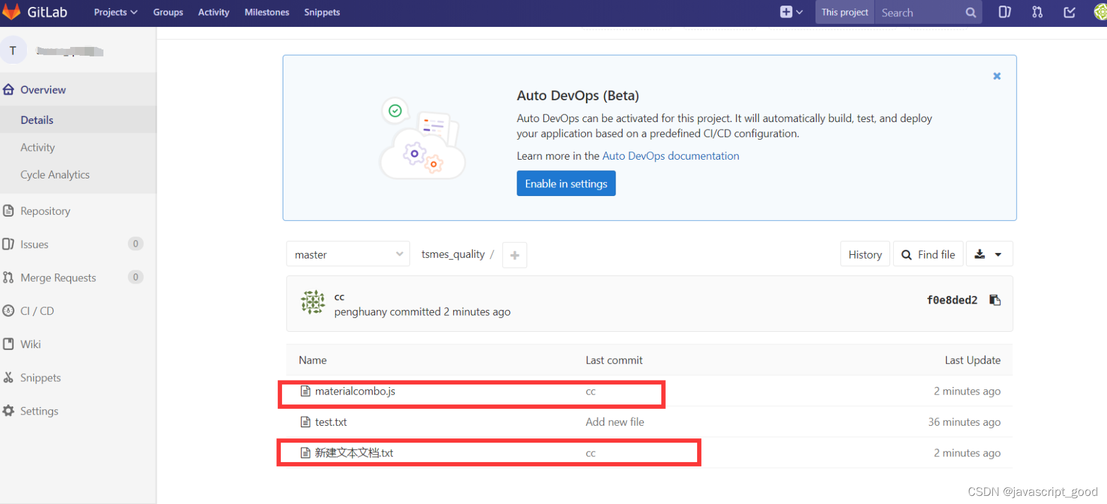Click the Issues count badge 0
The height and width of the screenshot is (504, 1107).
pyautogui.click(x=135, y=244)
